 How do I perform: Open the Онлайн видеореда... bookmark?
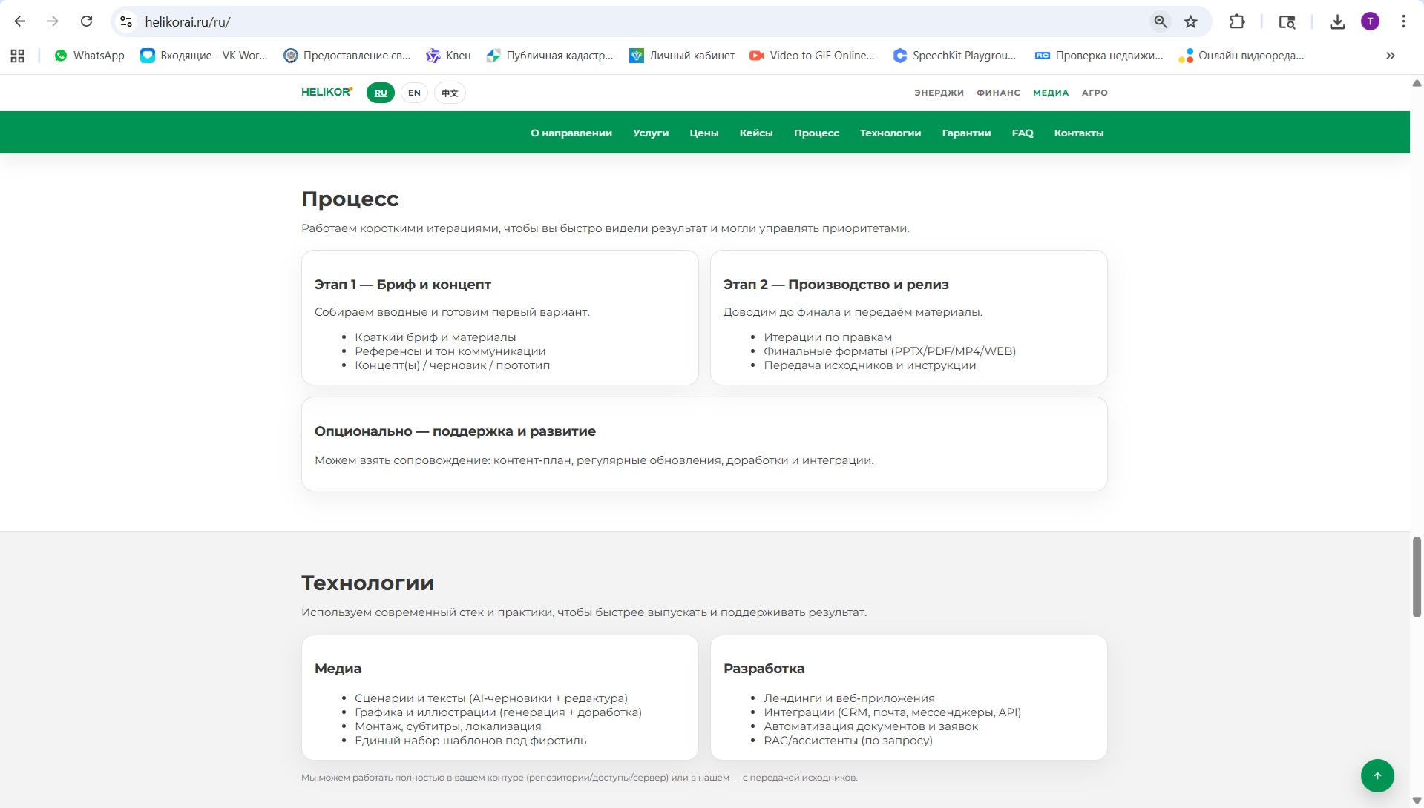tap(1241, 56)
